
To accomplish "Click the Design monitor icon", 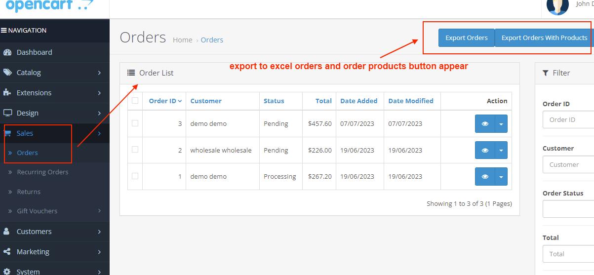I will (x=7, y=113).
